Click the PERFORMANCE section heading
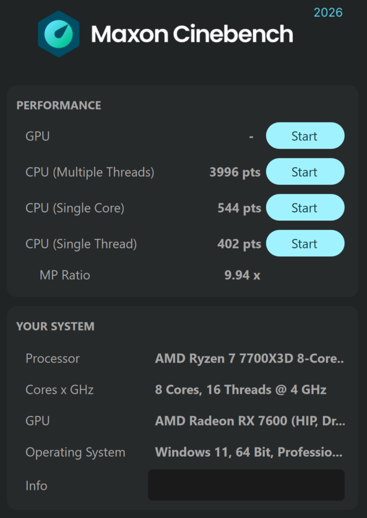The image size is (367, 518). [x=59, y=105]
